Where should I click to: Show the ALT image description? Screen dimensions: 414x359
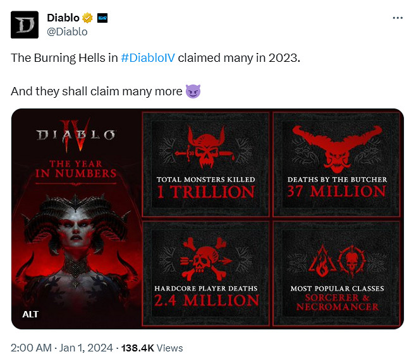(x=30, y=314)
